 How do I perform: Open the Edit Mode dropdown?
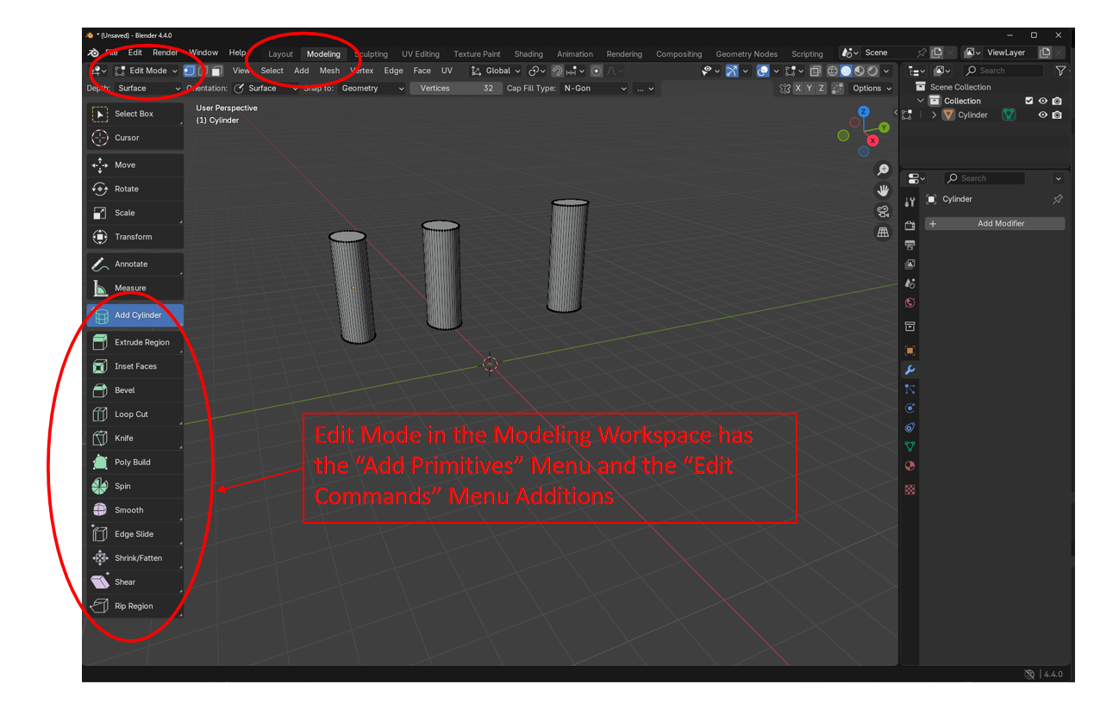tap(147, 71)
